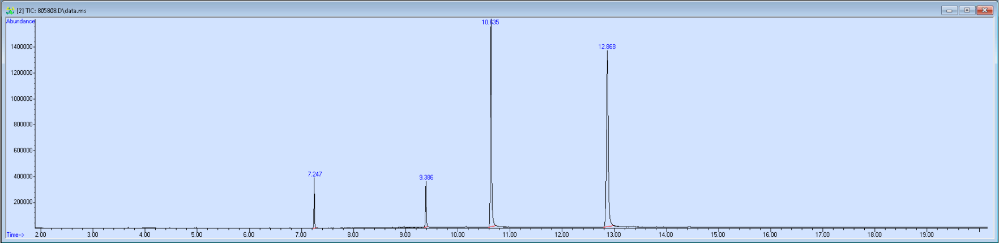Click the 1200000 abundance tick value
The width and height of the screenshot is (999, 243).
[21, 73]
